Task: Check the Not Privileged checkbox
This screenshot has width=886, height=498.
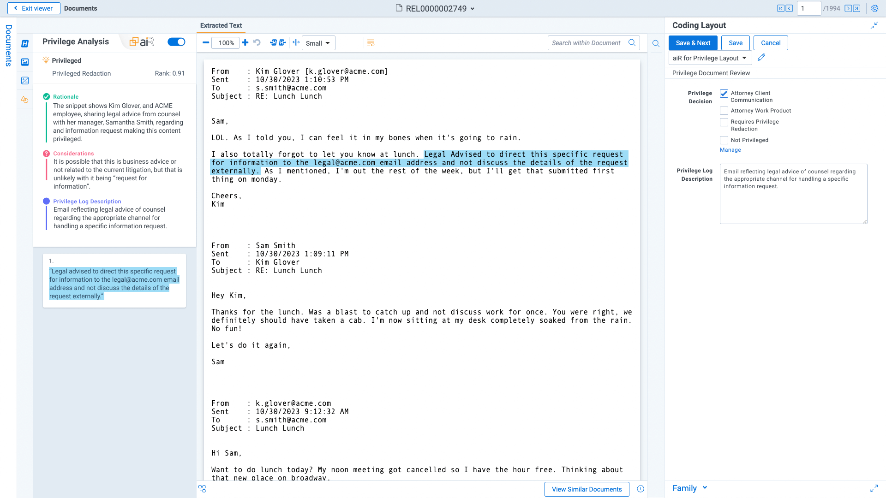Action: 724,140
